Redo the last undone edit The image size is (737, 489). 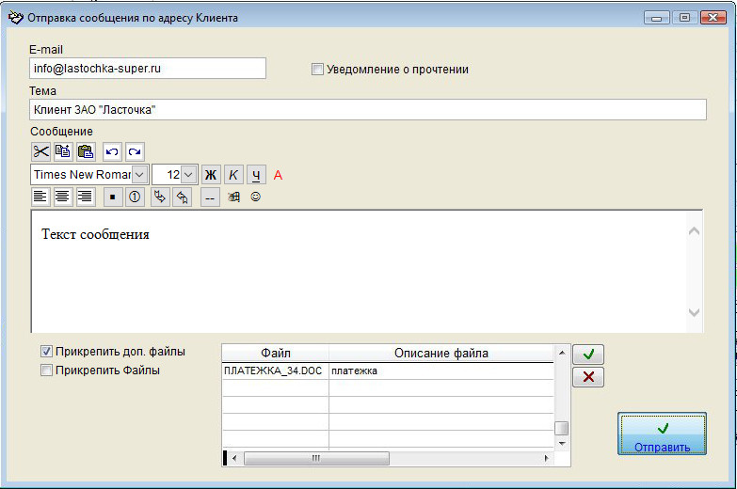tap(135, 151)
